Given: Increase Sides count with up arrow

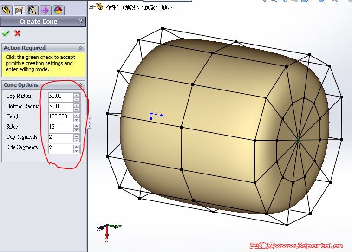Looking at the screenshot, I should (77, 126).
